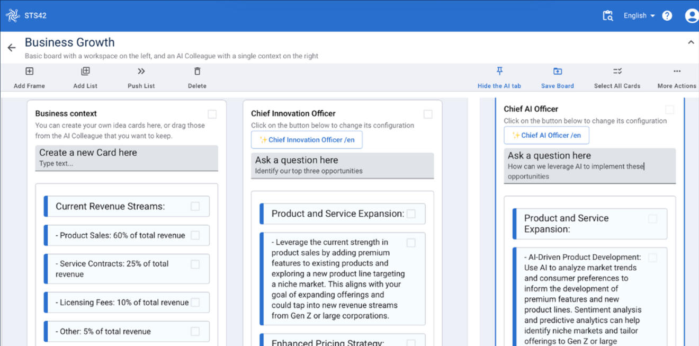Image resolution: width=699 pixels, height=346 pixels.
Task: Click the Chief Innovation Officer /en button
Action: coord(307,140)
